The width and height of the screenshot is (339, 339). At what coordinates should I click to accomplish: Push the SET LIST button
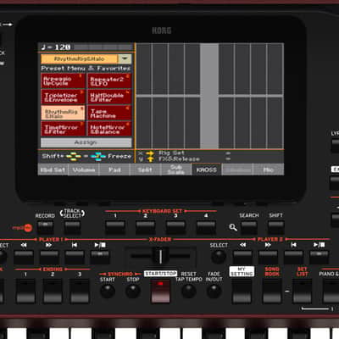point(302,291)
